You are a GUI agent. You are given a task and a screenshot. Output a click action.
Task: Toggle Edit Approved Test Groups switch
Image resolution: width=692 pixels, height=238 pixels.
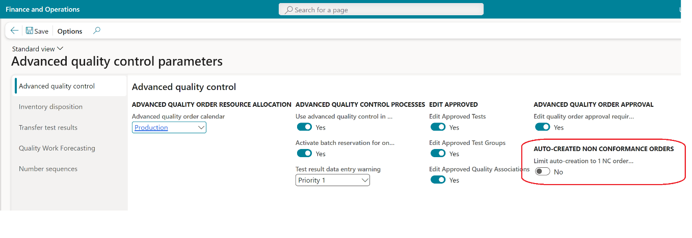click(x=438, y=154)
